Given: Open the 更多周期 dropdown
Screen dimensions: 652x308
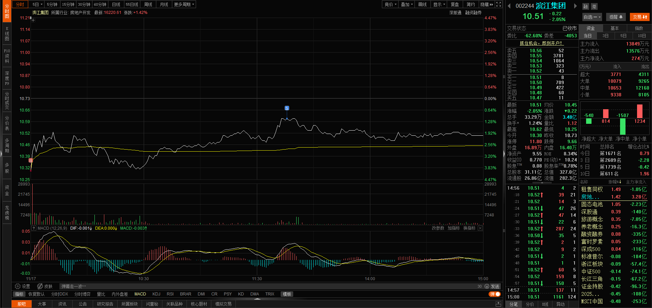Looking at the screenshot, I should tap(184, 4).
